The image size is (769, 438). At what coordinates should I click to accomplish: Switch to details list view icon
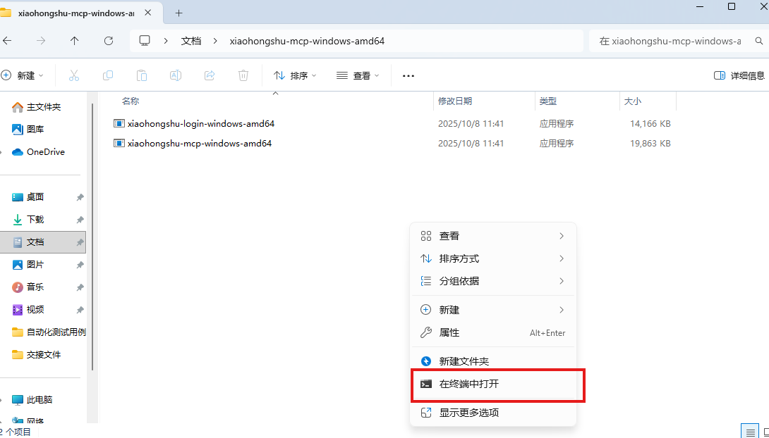point(750,432)
